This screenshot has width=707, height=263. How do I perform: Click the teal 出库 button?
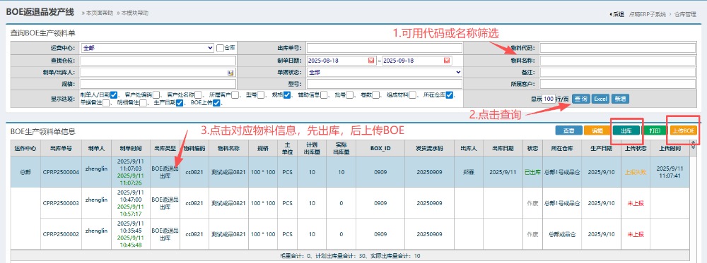(x=626, y=130)
